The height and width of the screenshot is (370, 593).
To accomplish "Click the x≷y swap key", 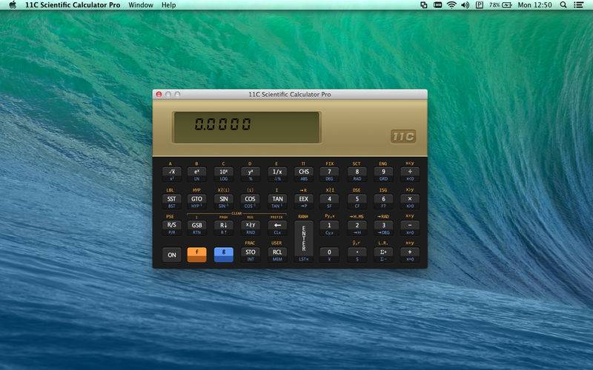I will (251, 228).
